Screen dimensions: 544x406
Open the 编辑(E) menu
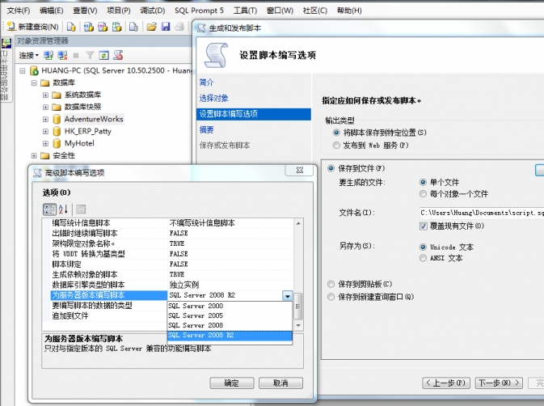point(52,11)
